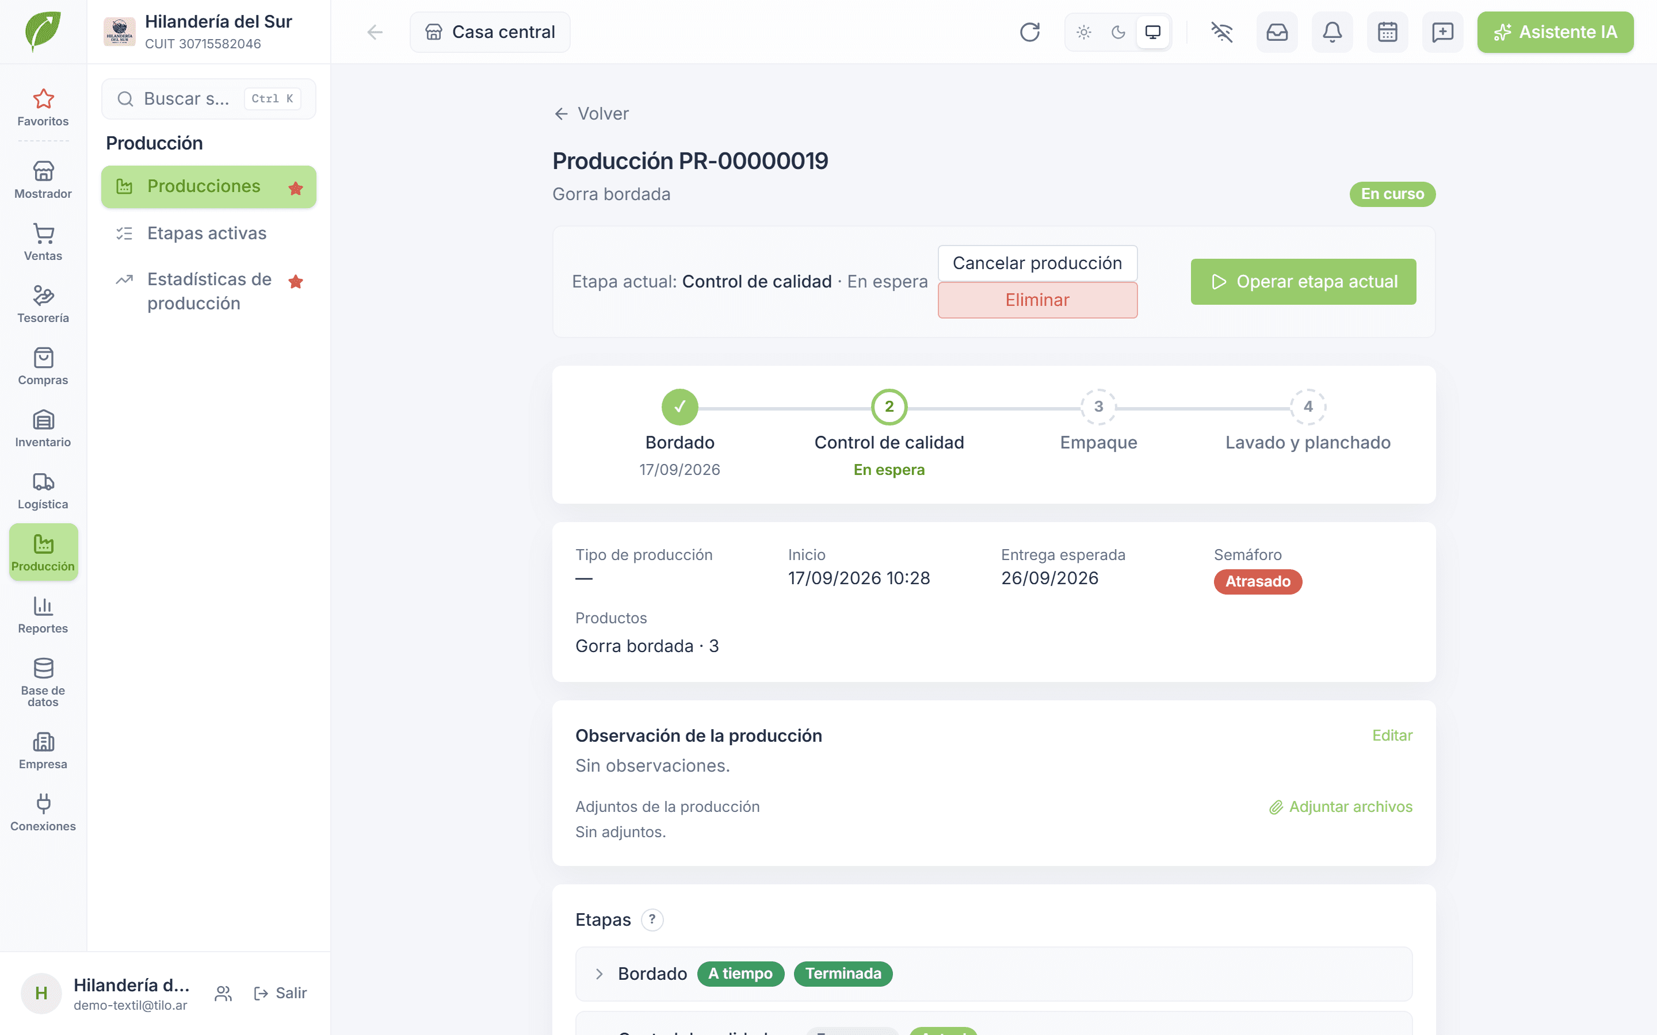
Task: Open the Etapas help question mark
Action: click(x=652, y=919)
